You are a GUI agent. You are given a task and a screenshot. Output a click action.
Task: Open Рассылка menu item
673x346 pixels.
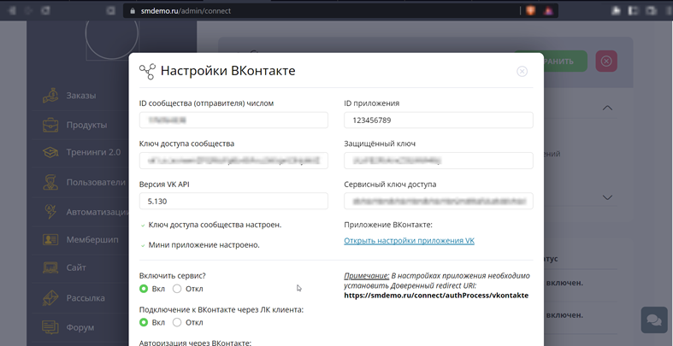pyautogui.click(x=86, y=297)
